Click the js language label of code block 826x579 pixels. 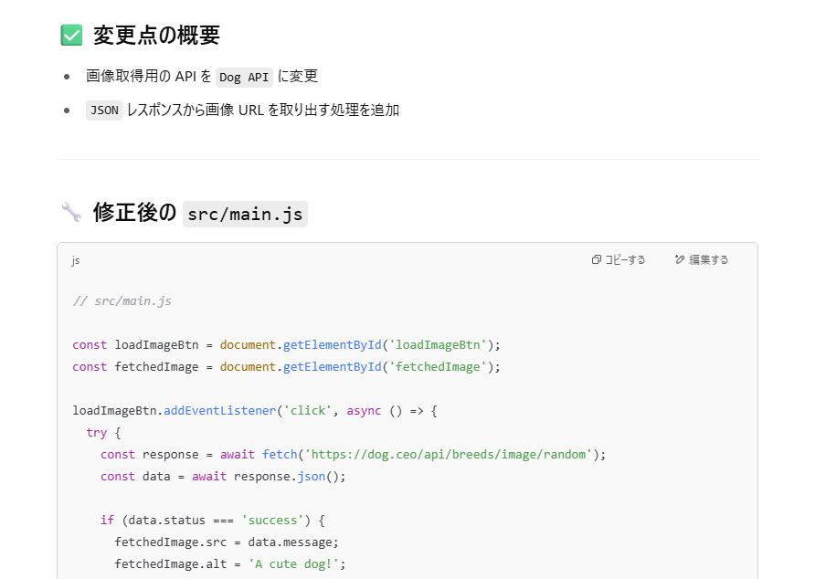point(76,260)
